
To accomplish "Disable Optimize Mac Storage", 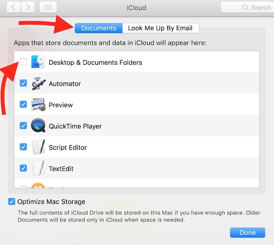I will point(12,202).
